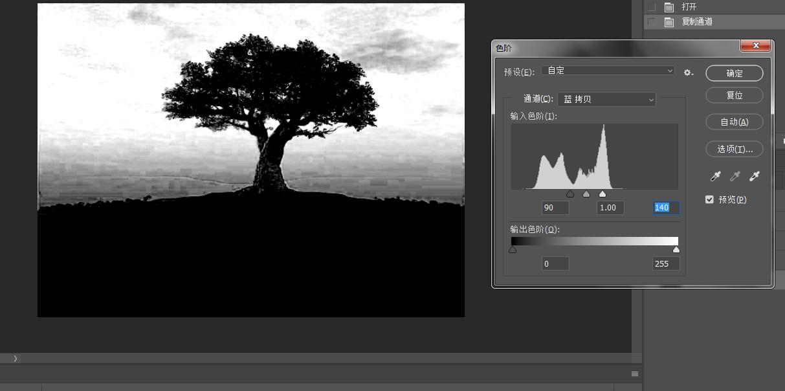Screen dimensions: 785x391
Task: Open the 预设 preset dropdown
Action: 608,71
